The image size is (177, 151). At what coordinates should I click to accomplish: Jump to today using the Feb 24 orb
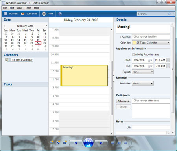88,143
